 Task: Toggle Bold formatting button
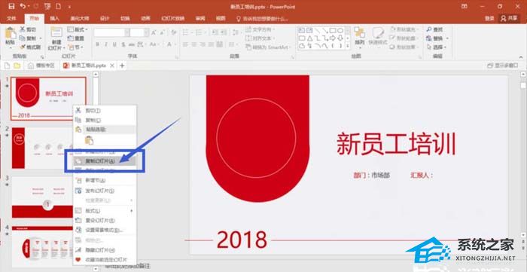point(97,44)
